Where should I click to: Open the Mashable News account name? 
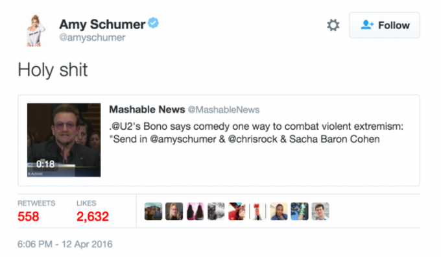click(147, 109)
